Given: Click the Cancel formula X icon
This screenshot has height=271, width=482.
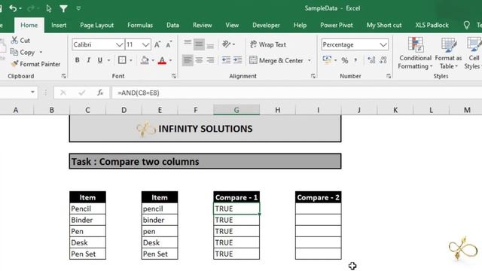Looking at the screenshot, I should (63, 93).
